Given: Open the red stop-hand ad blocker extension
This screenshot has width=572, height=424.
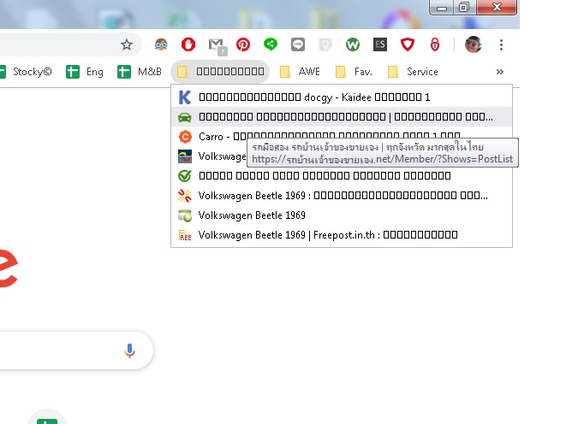Looking at the screenshot, I should pyautogui.click(x=188, y=44).
